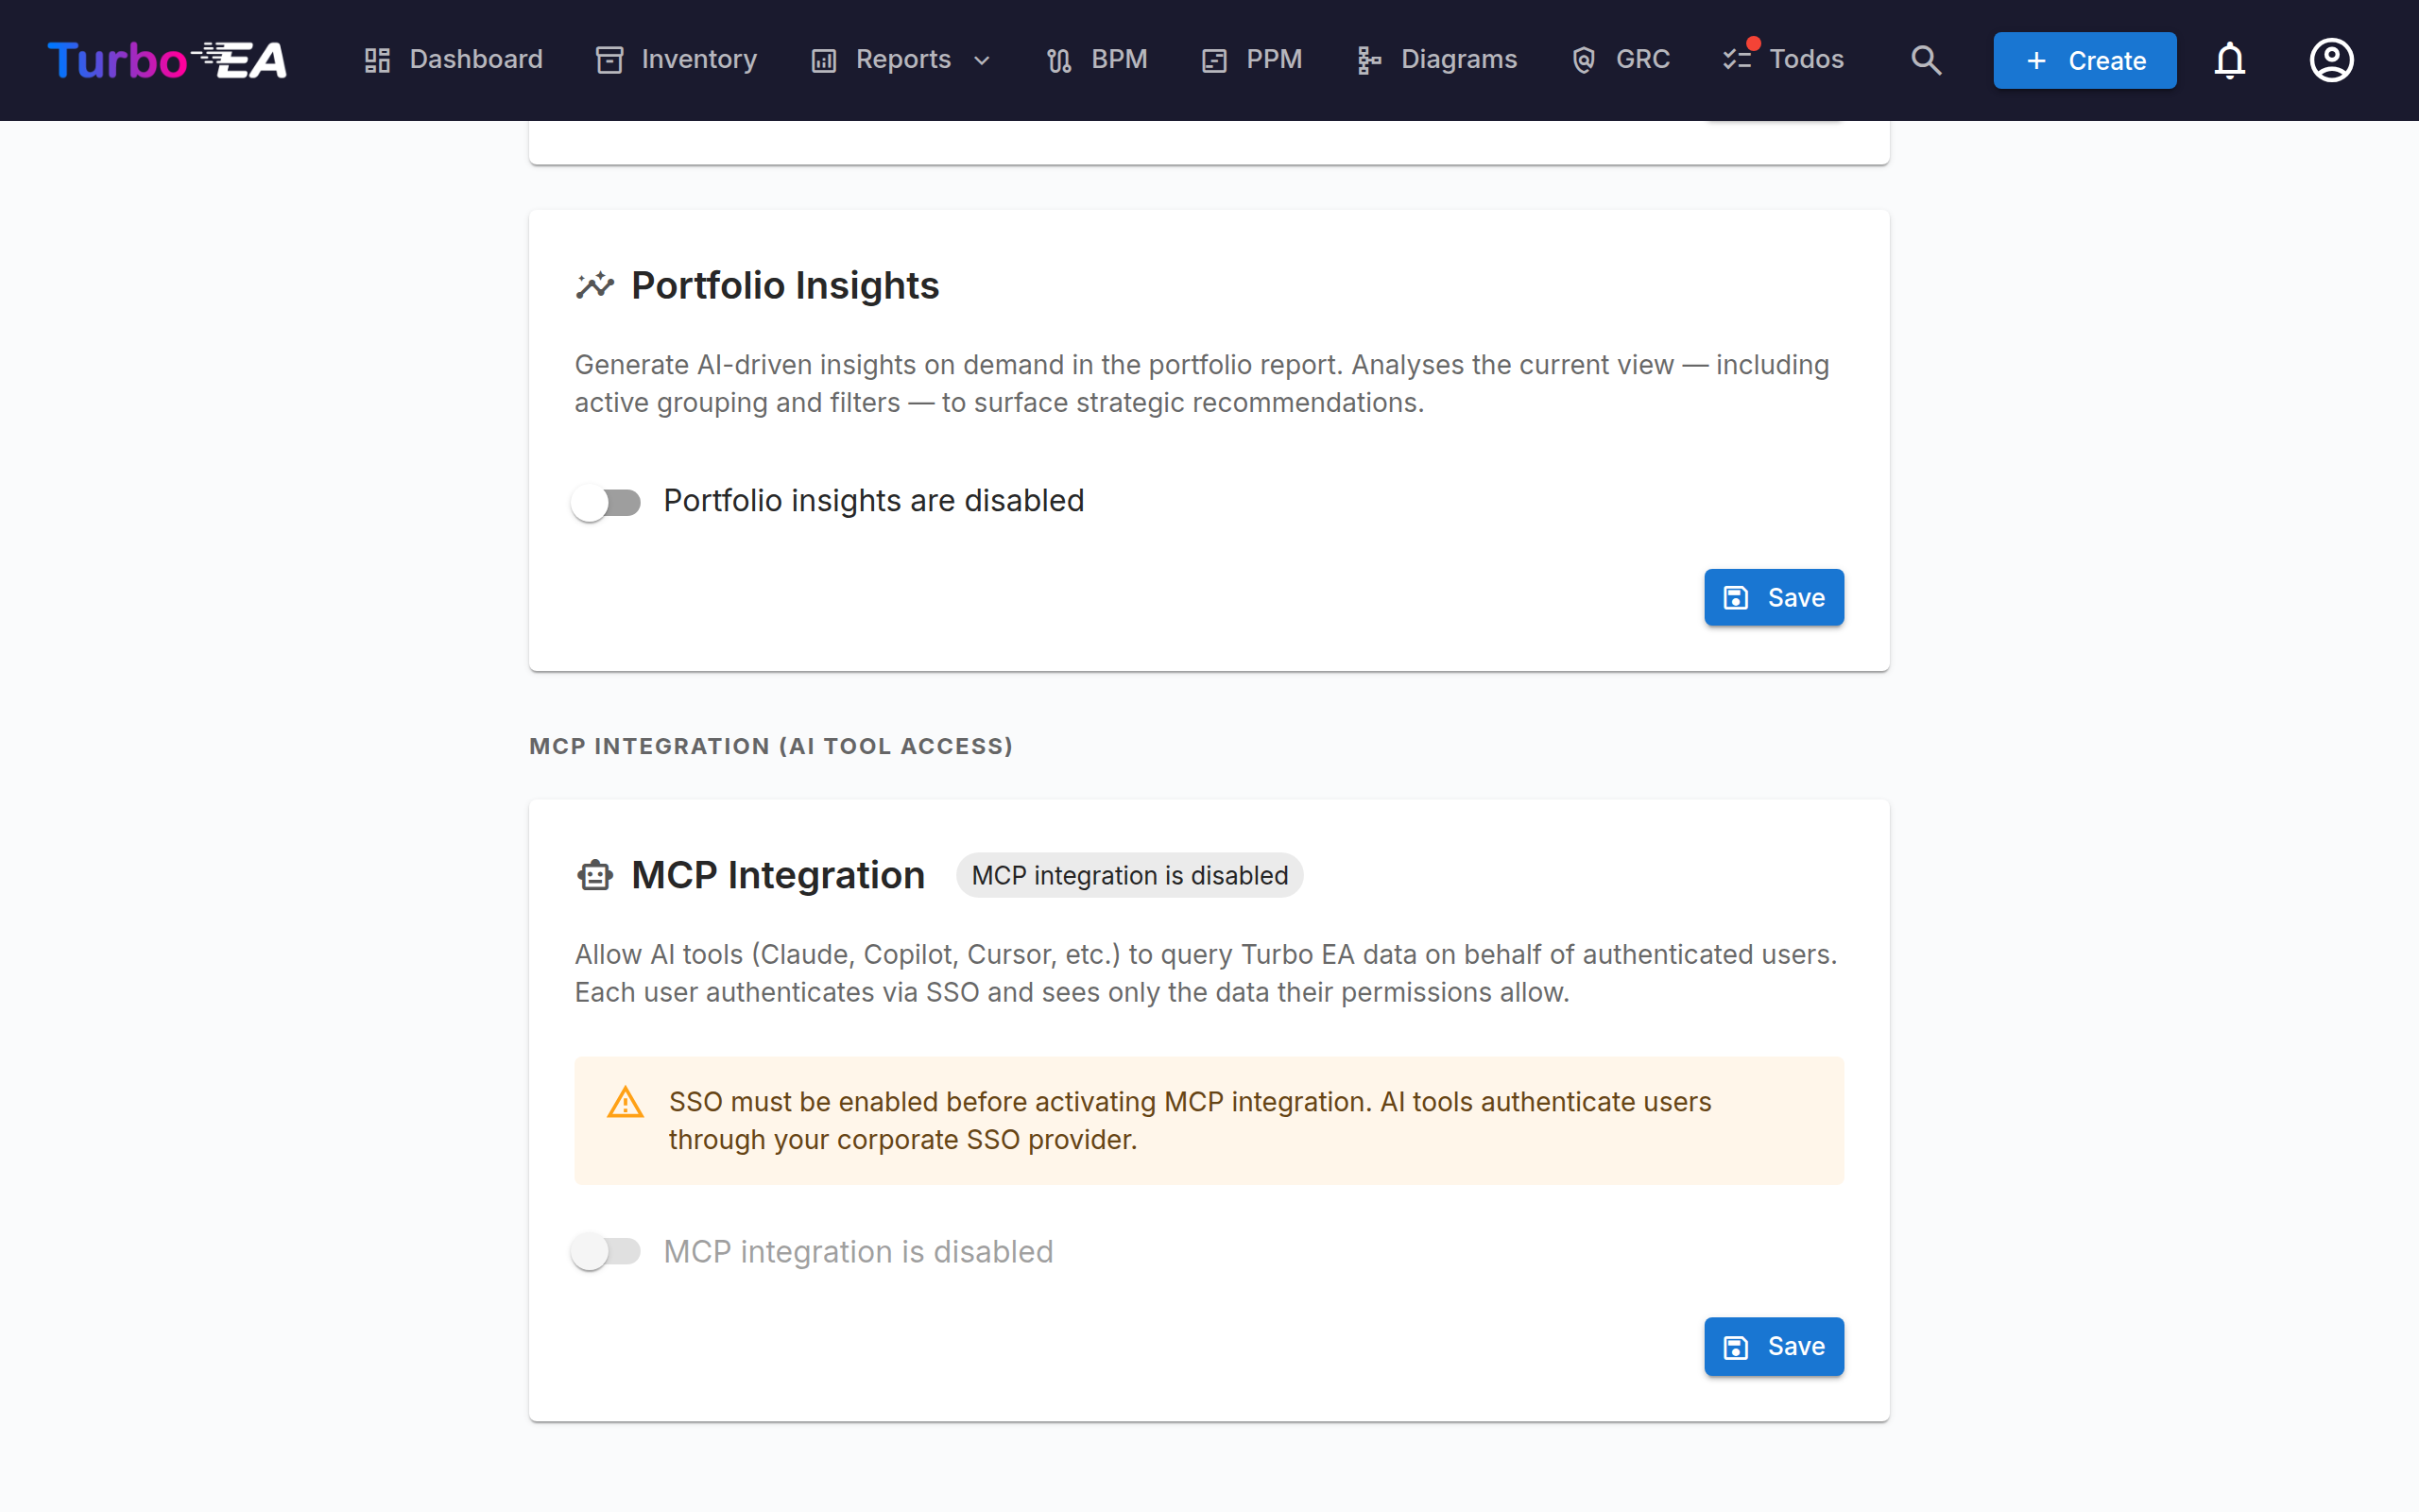Viewport: 2419px width, 1512px height.
Task: Click the MCP integration is disabled chip
Action: coord(1129,875)
